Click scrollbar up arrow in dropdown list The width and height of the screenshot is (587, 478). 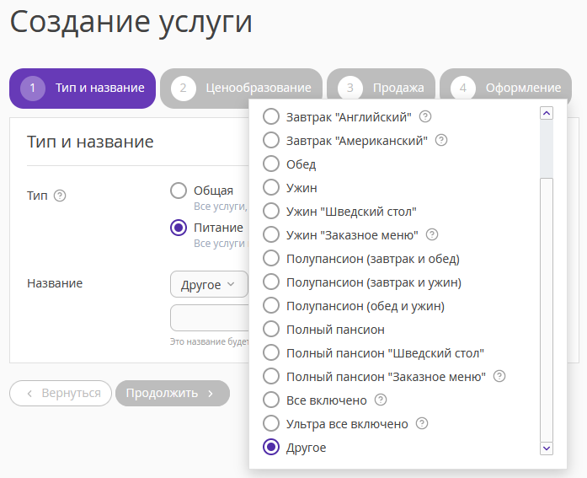click(547, 113)
